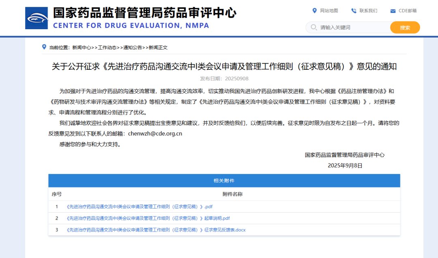Viewport: 438px width, 258px height.
Task: Click 新闻正文 in breadcrumb
Action: tap(158, 47)
